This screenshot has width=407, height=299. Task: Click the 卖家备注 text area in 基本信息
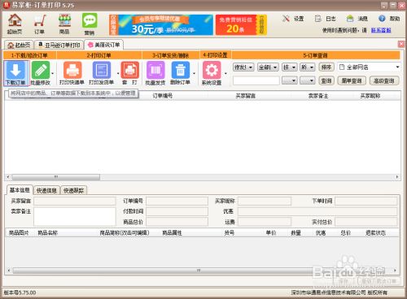[x=75, y=216]
